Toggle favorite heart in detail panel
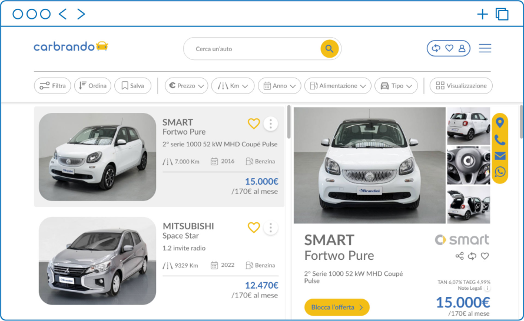The width and height of the screenshot is (524, 321). (x=485, y=256)
